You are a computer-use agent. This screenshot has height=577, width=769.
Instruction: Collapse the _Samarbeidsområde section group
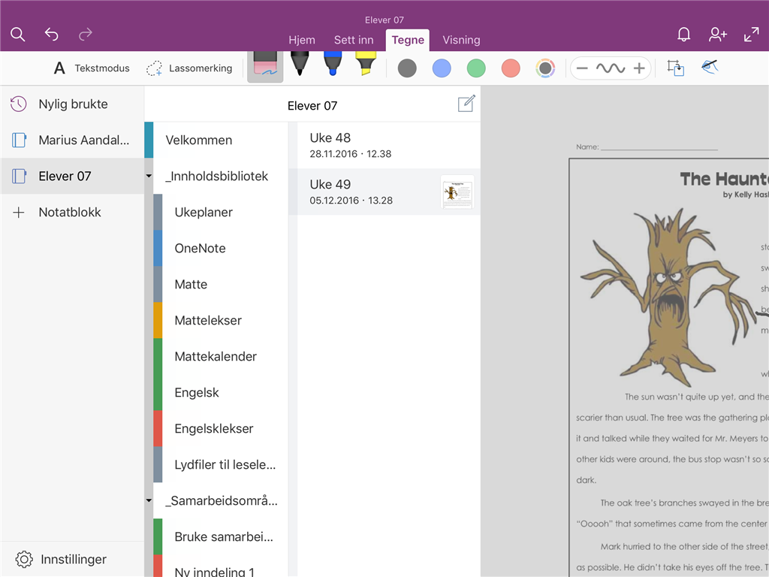pyautogui.click(x=149, y=501)
